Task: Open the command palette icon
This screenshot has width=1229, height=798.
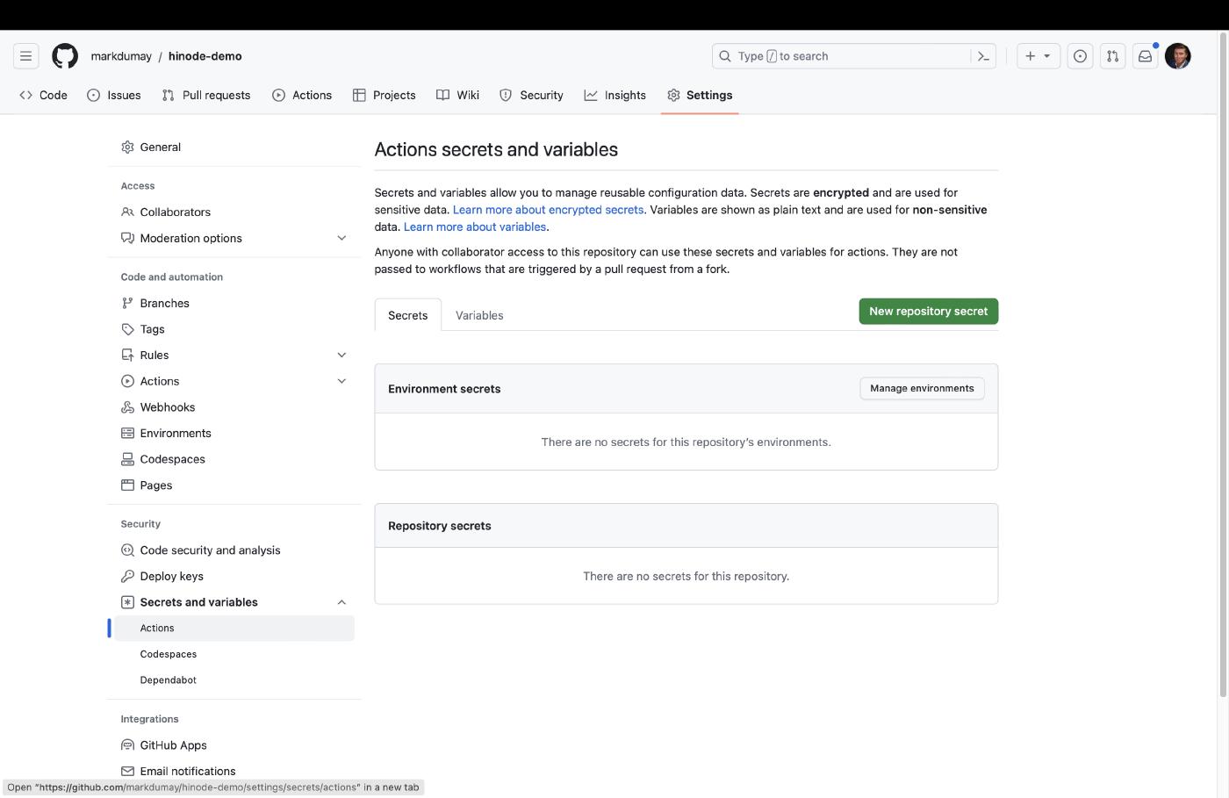Action: click(983, 56)
